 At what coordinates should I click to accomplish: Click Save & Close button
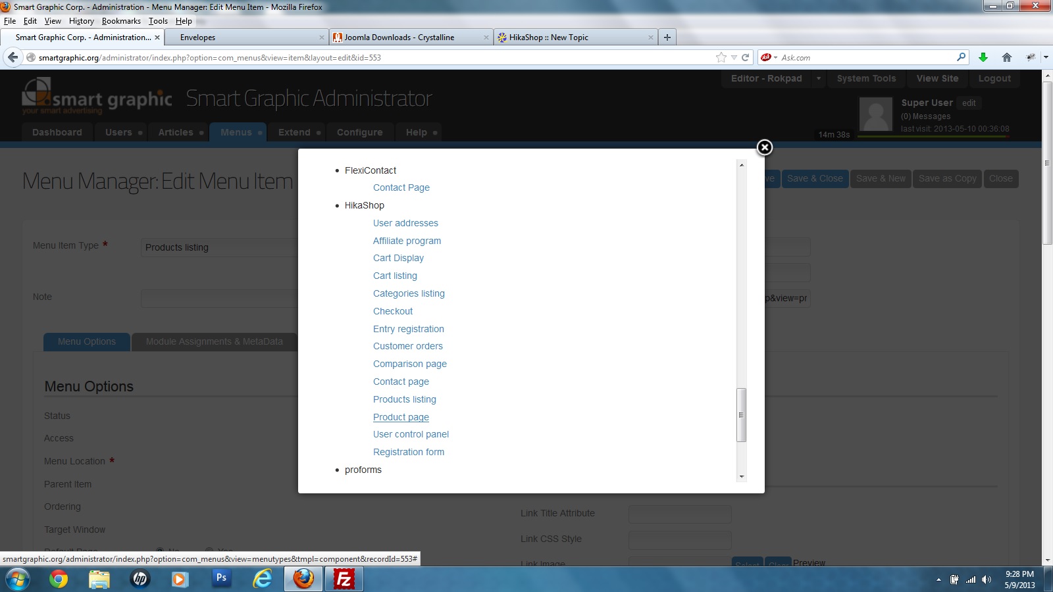point(815,178)
